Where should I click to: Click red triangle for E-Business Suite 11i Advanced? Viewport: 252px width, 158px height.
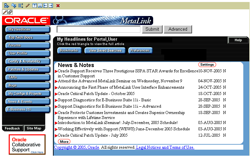(x=56, y=107)
